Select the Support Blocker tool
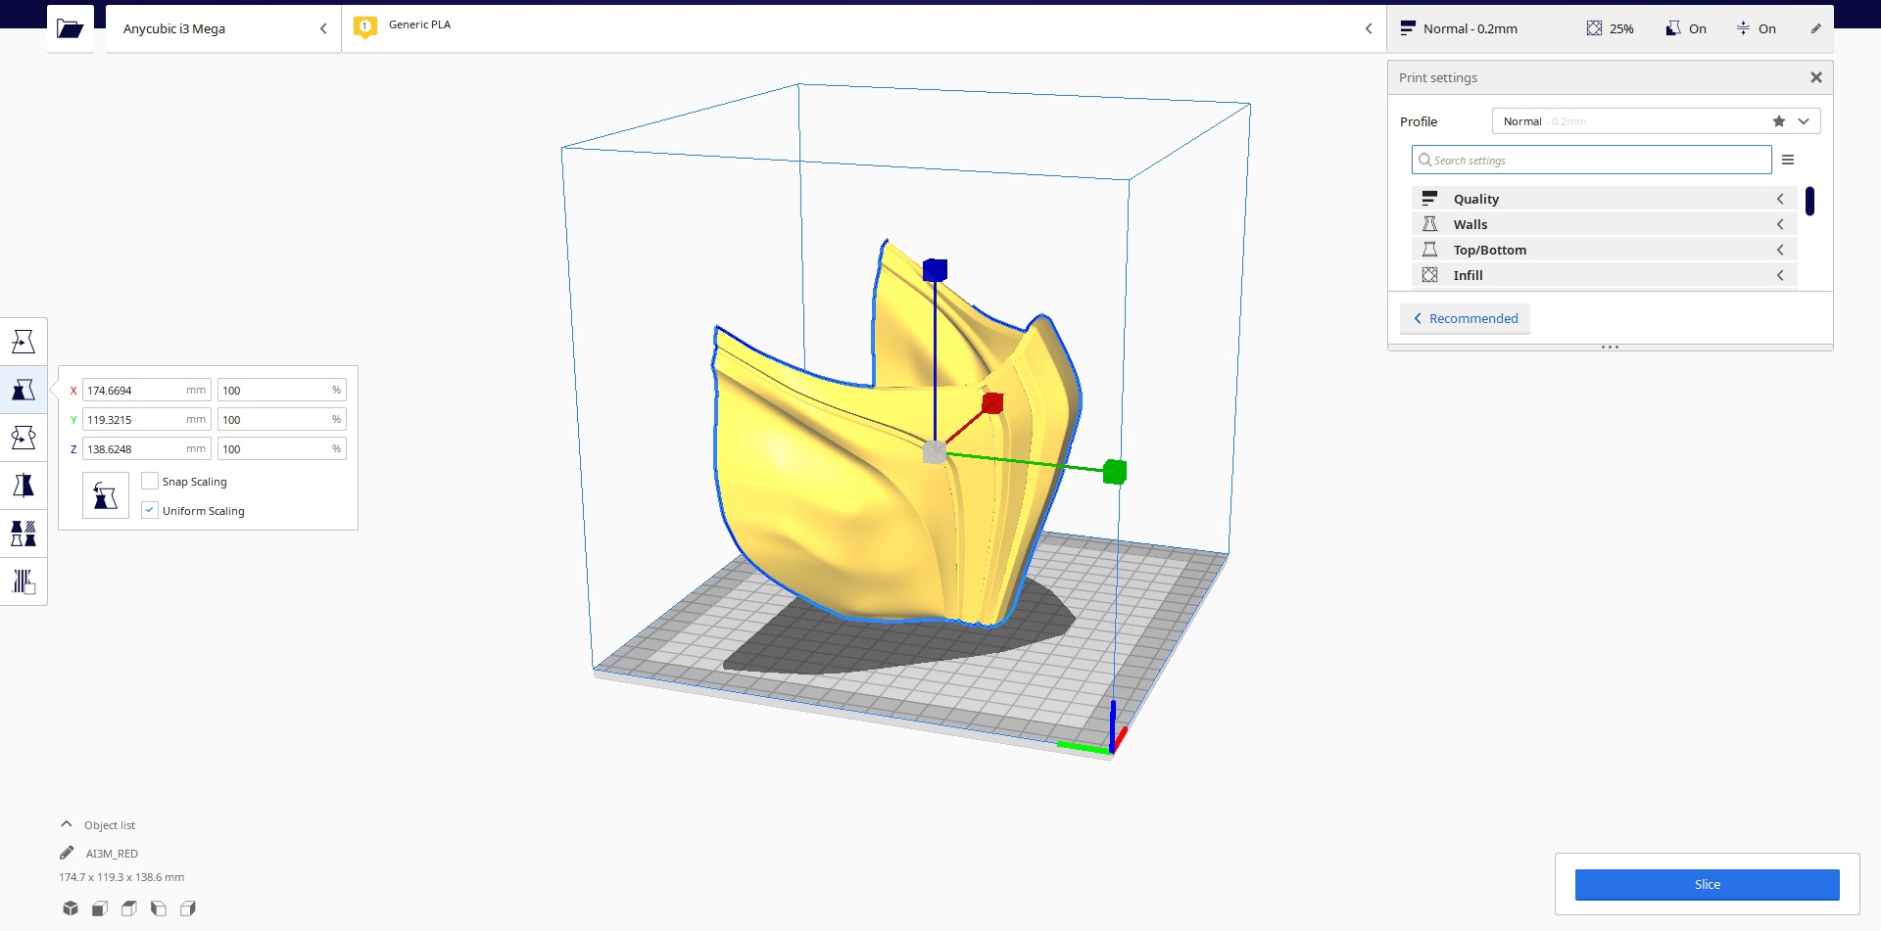1881x931 pixels. click(x=24, y=582)
